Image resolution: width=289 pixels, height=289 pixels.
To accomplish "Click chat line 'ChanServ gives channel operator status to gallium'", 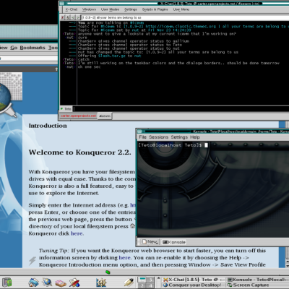I will coord(134,41).
